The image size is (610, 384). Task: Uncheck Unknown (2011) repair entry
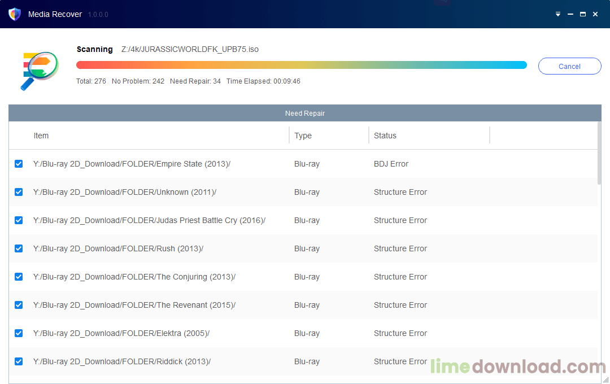tap(19, 192)
